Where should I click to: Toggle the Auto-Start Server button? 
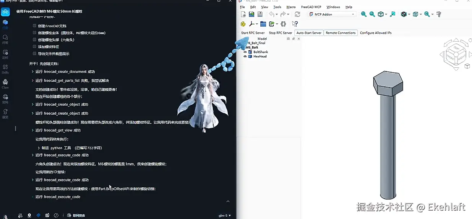click(x=309, y=33)
